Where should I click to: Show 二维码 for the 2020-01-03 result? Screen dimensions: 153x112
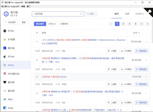tap(112, 51)
